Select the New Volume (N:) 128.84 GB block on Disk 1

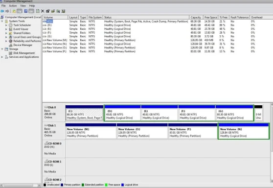(244, 131)
